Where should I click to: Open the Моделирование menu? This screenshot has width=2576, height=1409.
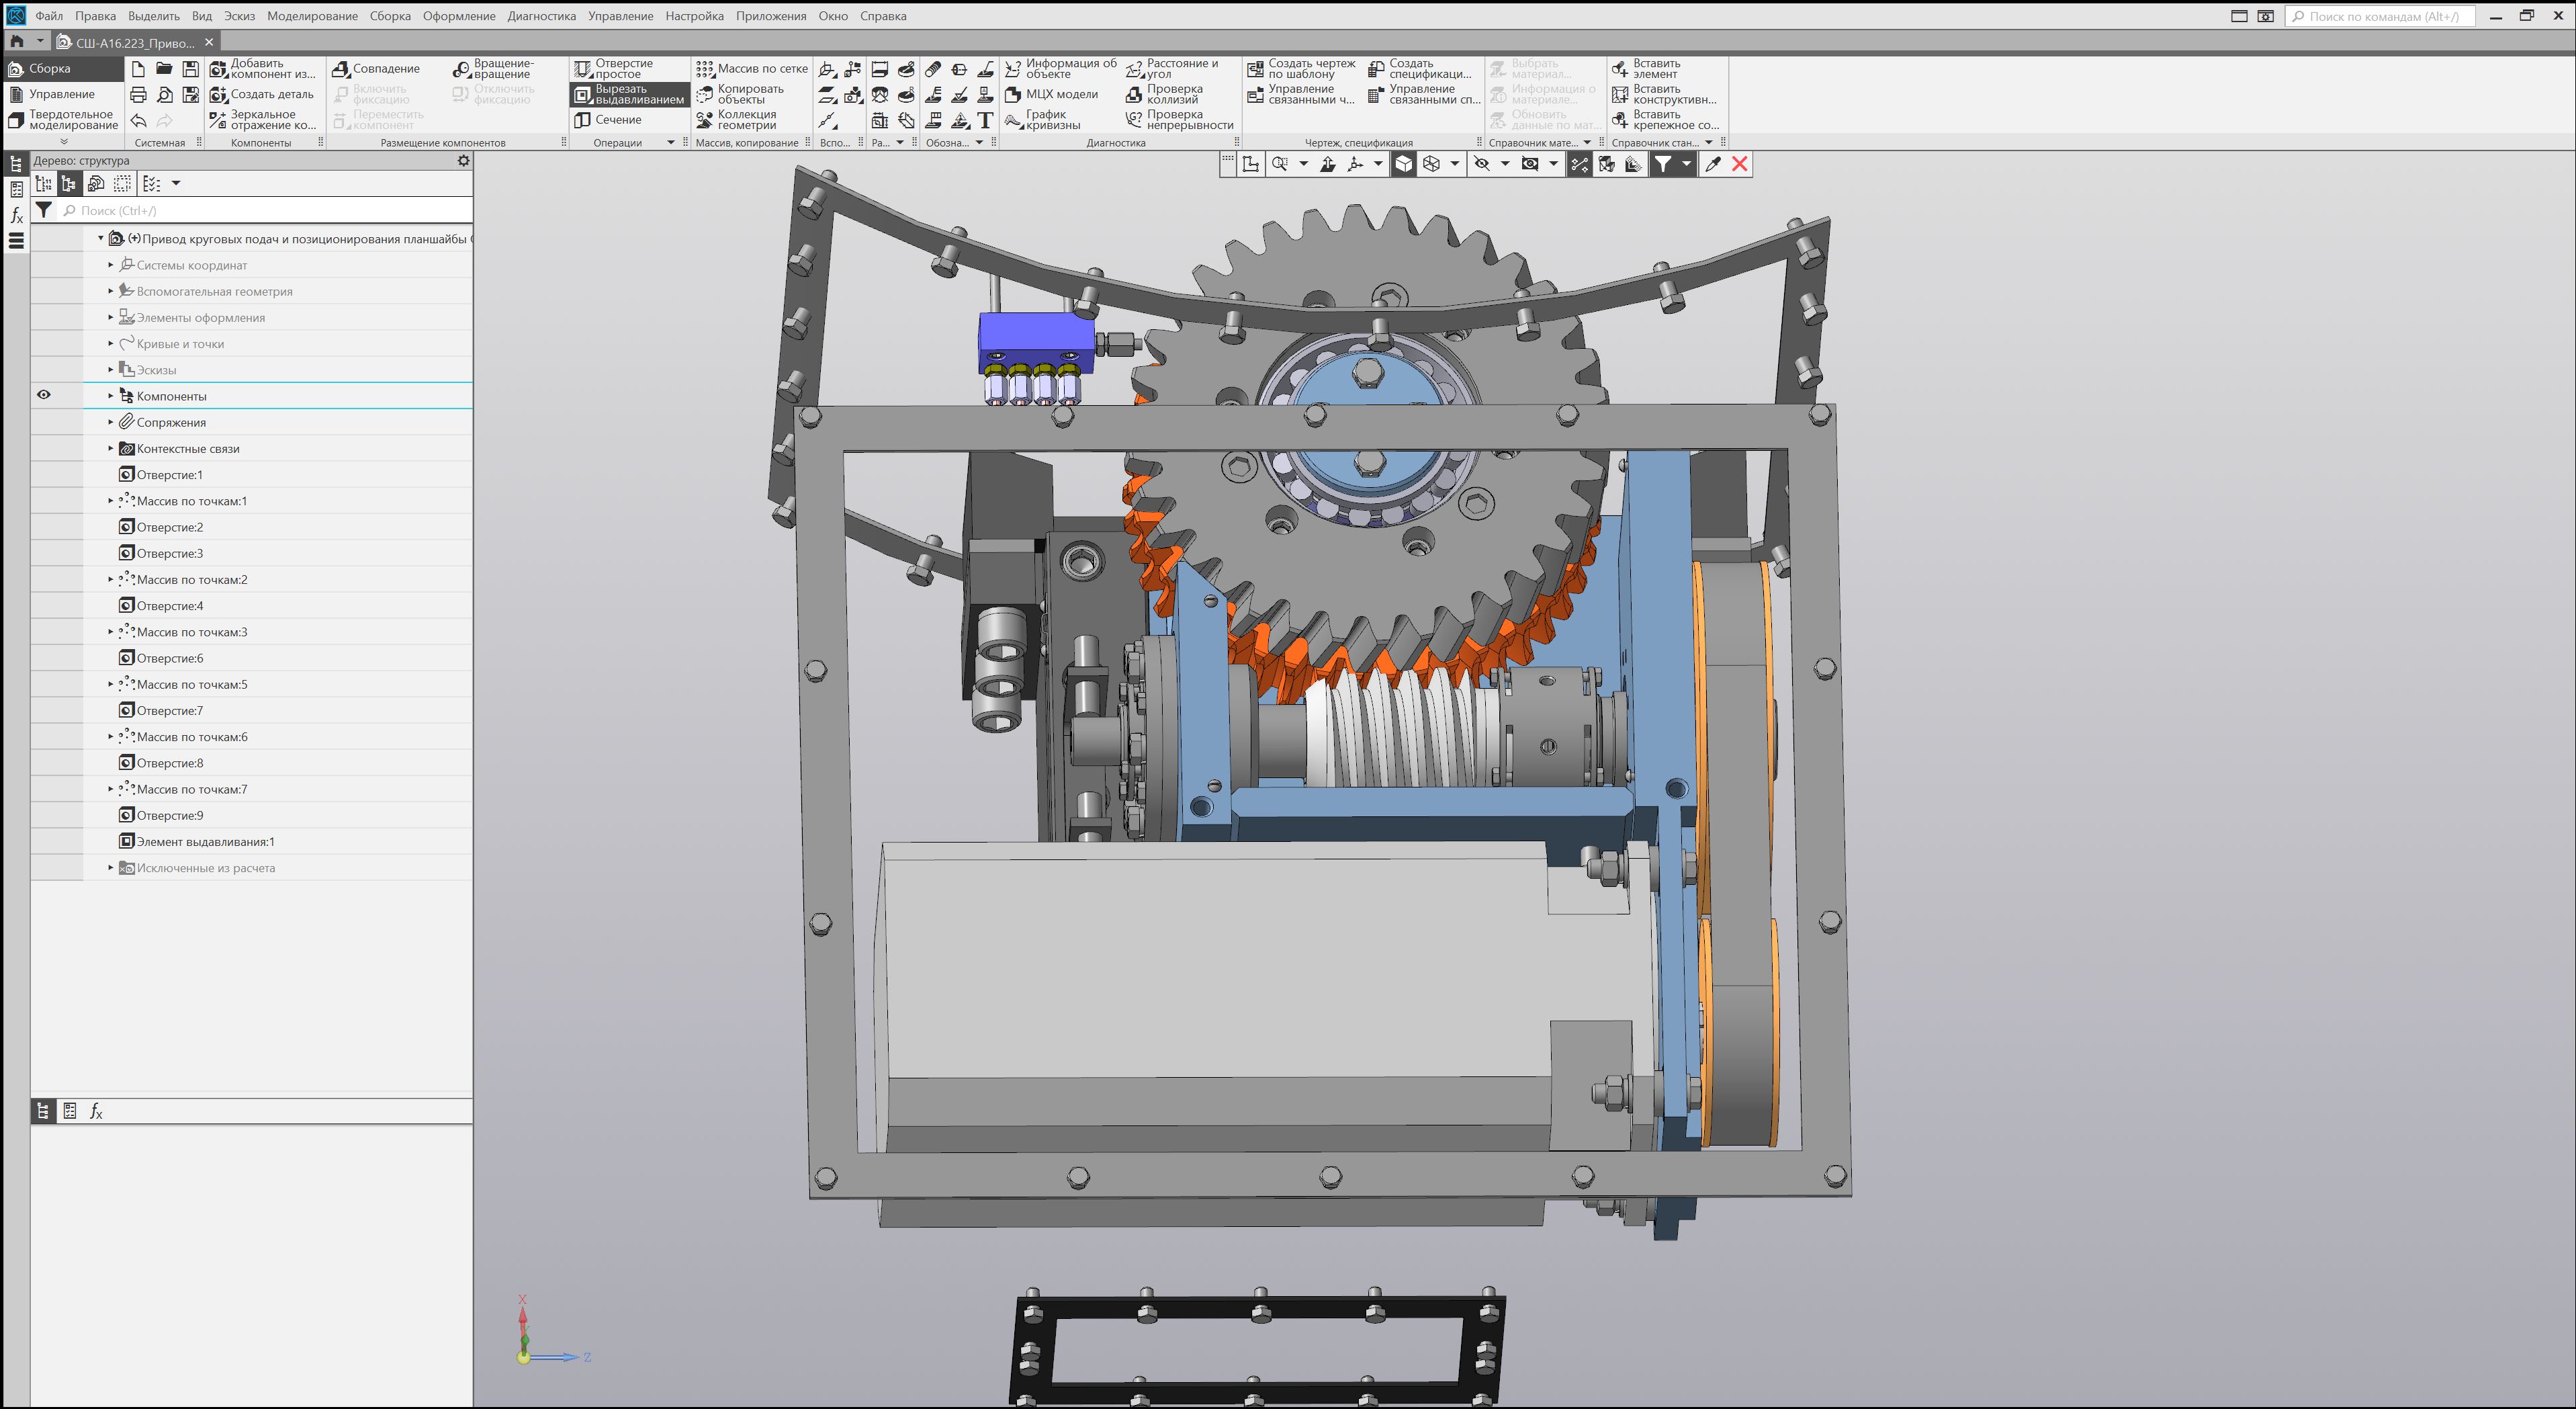312,16
